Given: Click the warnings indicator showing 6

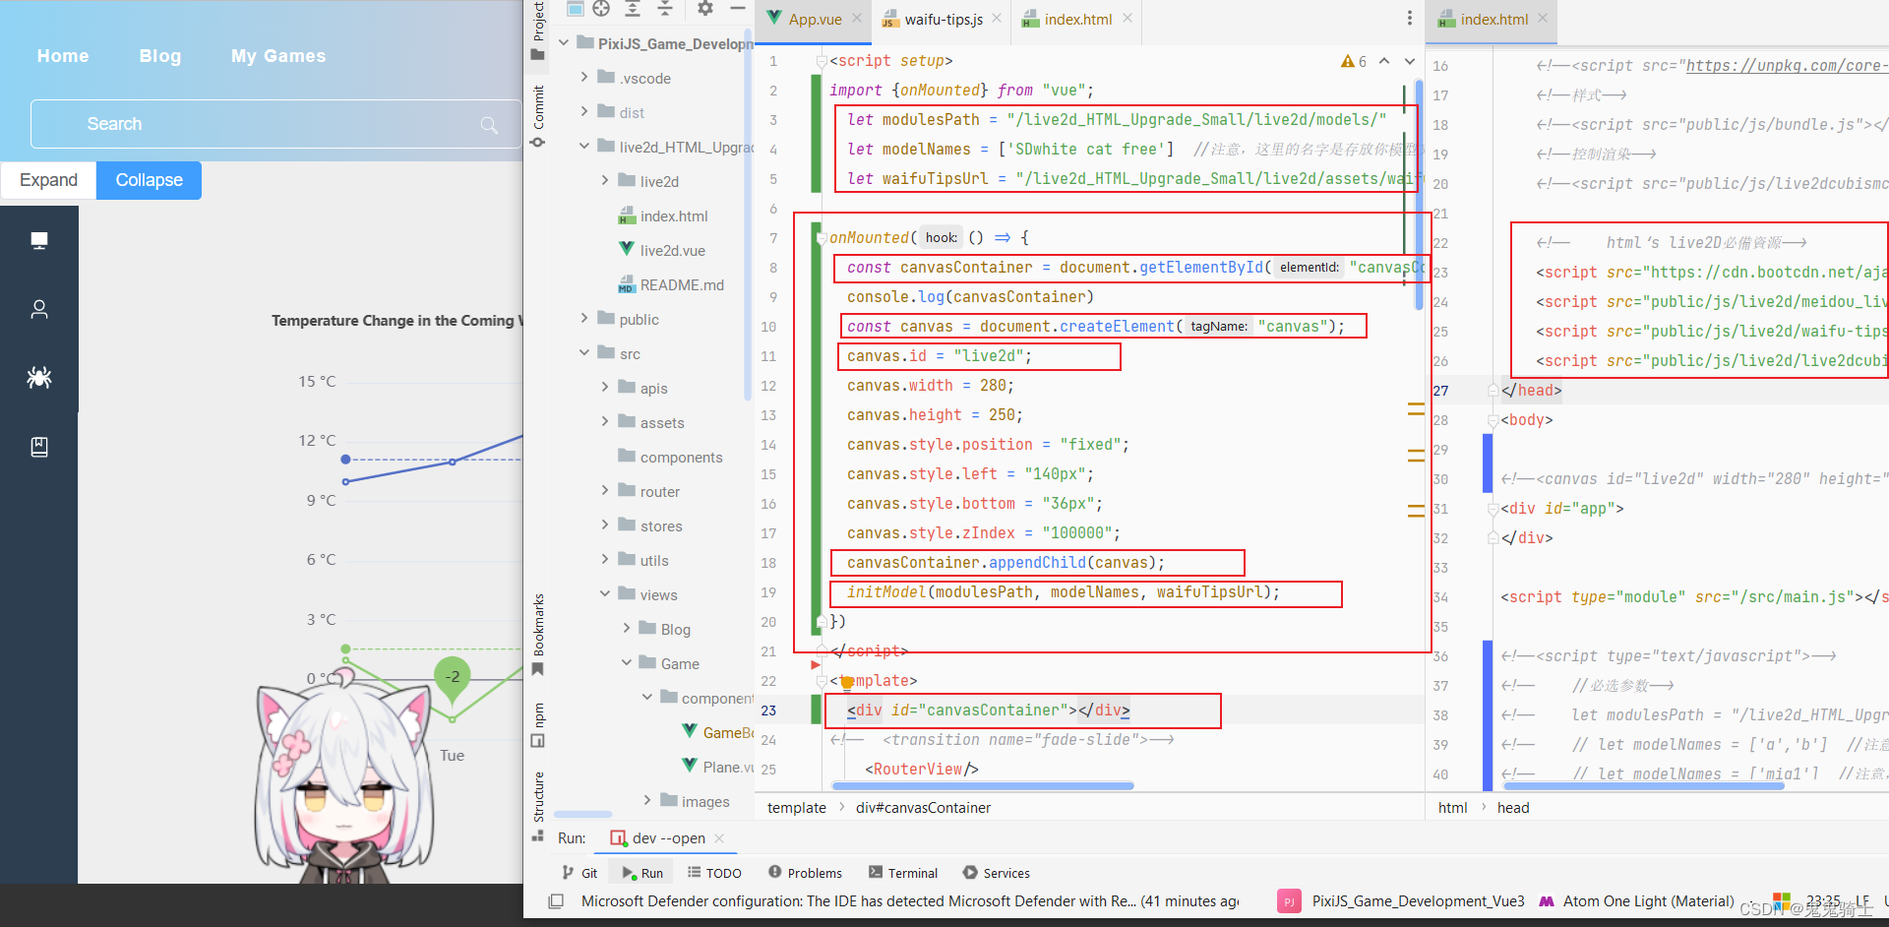Looking at the screenshot, I should [1354, 61].
